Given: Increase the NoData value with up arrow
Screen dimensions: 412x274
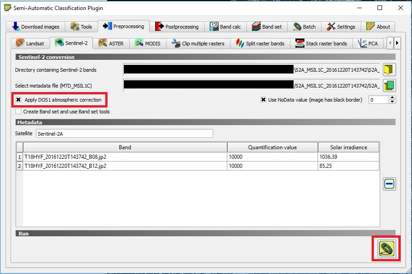Looking at the screenshot, I should pyautogui.click(x=392, y=98).
